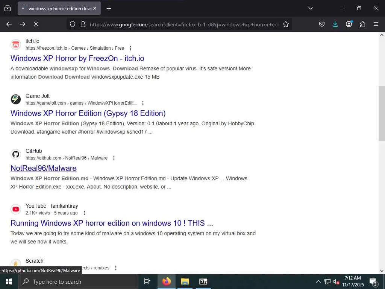Image resolution: width=385 pixels, height=289 pixels.
Task: Click the 'Game Jolt' site name text
Action: 38,96
